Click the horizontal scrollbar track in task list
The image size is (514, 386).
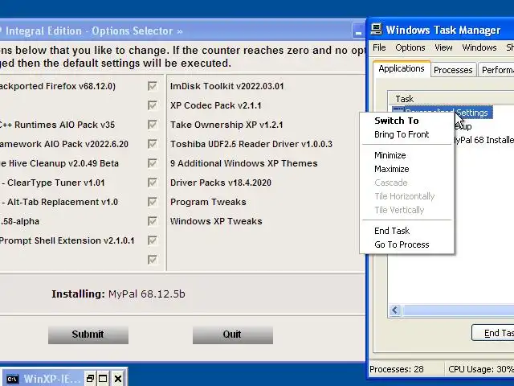[457, 310]
